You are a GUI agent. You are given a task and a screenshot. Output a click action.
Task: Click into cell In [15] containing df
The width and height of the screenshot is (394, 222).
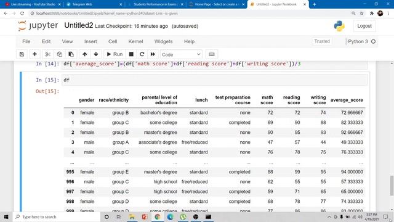point(215,80)
